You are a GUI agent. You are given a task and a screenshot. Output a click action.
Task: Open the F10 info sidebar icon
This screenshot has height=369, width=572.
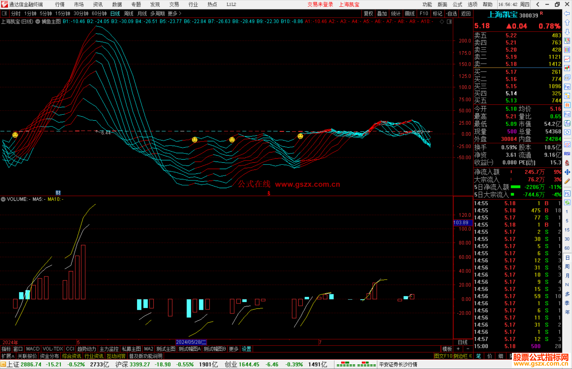[x=567, y=87]
